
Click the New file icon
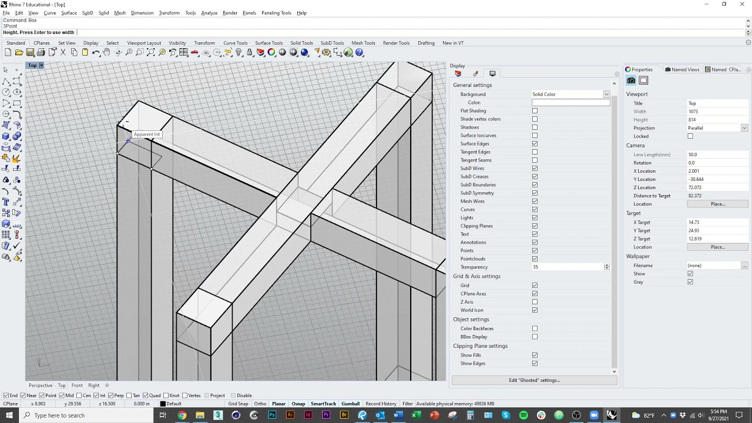(8, 52)
